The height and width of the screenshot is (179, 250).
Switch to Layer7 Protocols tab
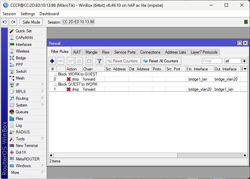(204, 52)
